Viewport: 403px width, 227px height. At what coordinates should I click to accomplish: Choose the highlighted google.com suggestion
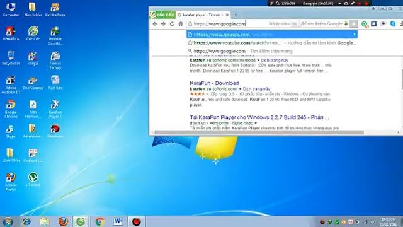tap(272, 34)
